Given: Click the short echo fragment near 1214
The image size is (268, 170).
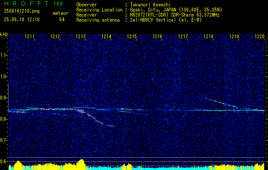Looking at the screenshot, I should tap(111, 126).
